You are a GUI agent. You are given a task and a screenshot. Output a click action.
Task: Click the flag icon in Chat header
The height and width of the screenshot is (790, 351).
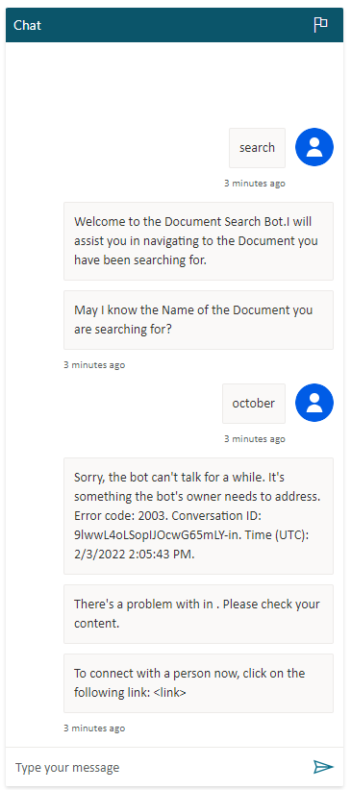(x=321, y=25)
